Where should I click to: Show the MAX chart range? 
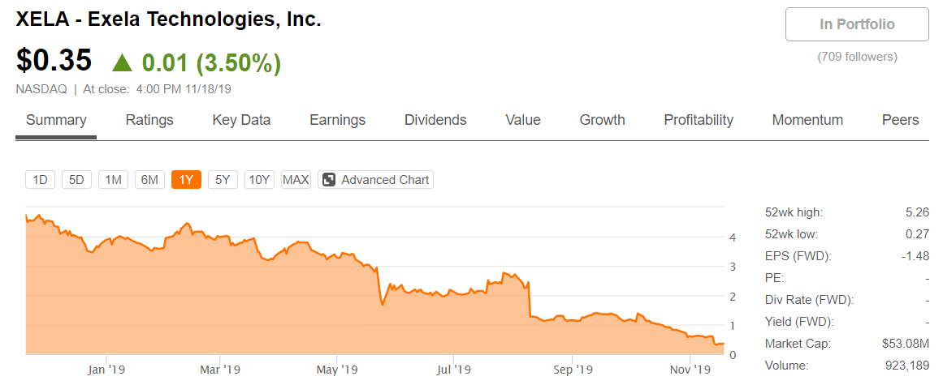pyautogui.click(x=296, y=180)
